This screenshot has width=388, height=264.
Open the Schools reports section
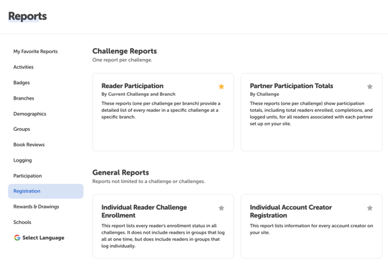click(22, 223)
